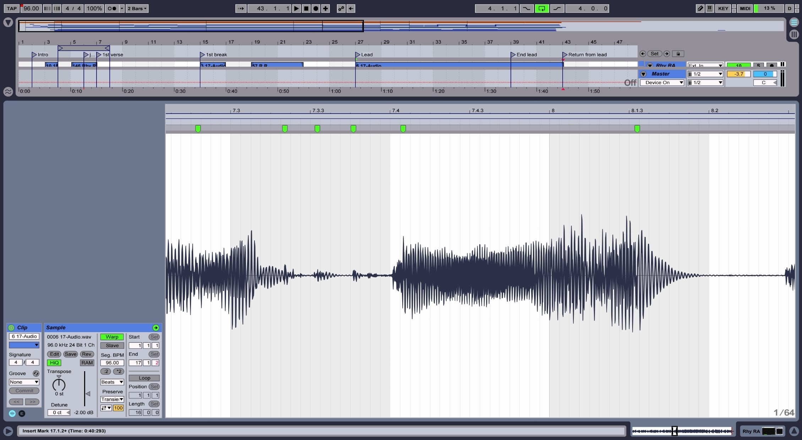Click the Master volume -3.7 slider
802x440 pixels.
(x=738, y=74)
